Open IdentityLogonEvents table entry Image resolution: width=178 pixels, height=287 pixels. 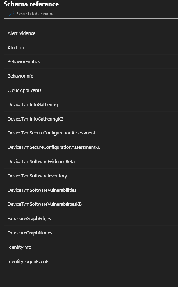pyautogui.click(x=91, y=261)
